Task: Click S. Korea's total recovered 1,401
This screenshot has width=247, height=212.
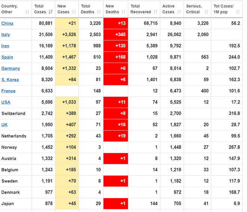Action: tap(152, 80)
